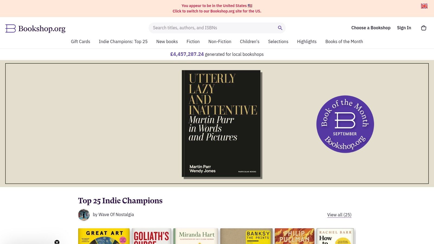Click by Wave Of Nostalgia text
Image resolution: width=434 pixels, height=244 pixels.
click(113, 214)
